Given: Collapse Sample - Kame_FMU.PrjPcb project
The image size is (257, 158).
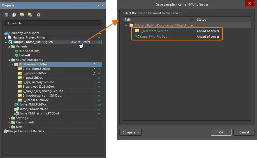Looking at the screenshot, I should [6, 42].
